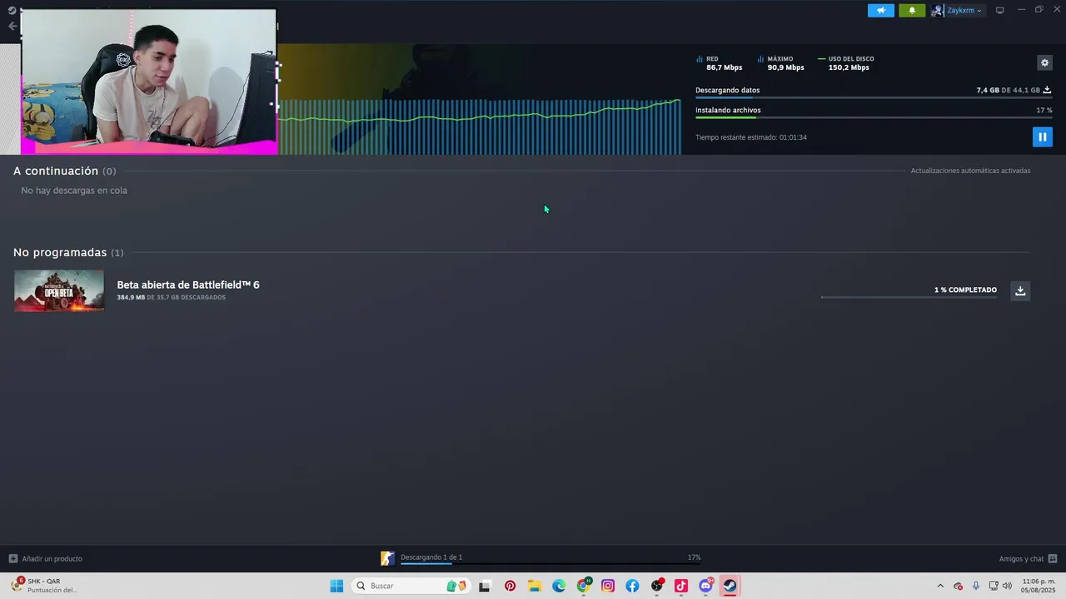Open download settings gear icon

click(1044, 62)
